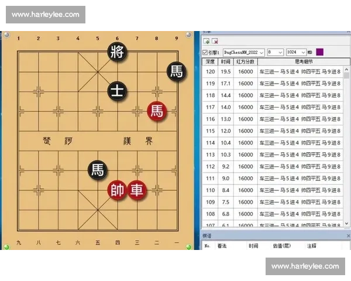Click the bottom-right green corner knob
Screen dimensions: 351x281
[189, 247]
